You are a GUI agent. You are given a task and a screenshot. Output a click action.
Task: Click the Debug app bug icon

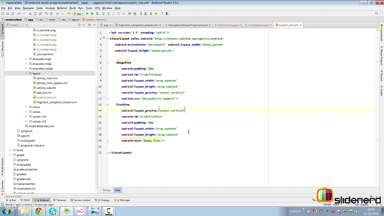92,14
